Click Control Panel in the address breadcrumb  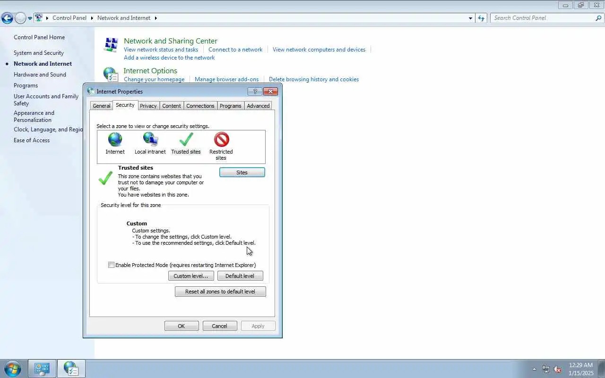click(69, 18)
